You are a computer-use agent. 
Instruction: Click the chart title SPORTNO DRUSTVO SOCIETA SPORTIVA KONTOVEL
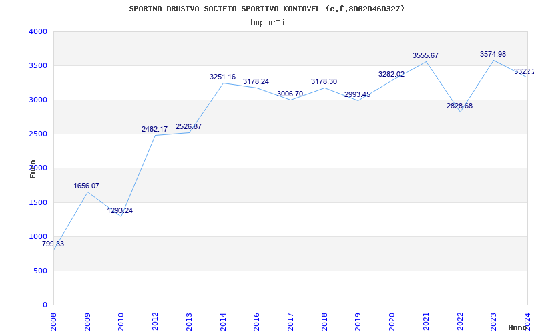267,9
